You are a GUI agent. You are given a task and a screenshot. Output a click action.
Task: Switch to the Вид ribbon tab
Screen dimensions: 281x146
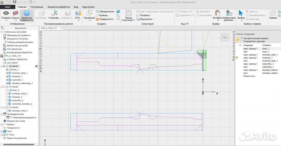tap(76, 7)
